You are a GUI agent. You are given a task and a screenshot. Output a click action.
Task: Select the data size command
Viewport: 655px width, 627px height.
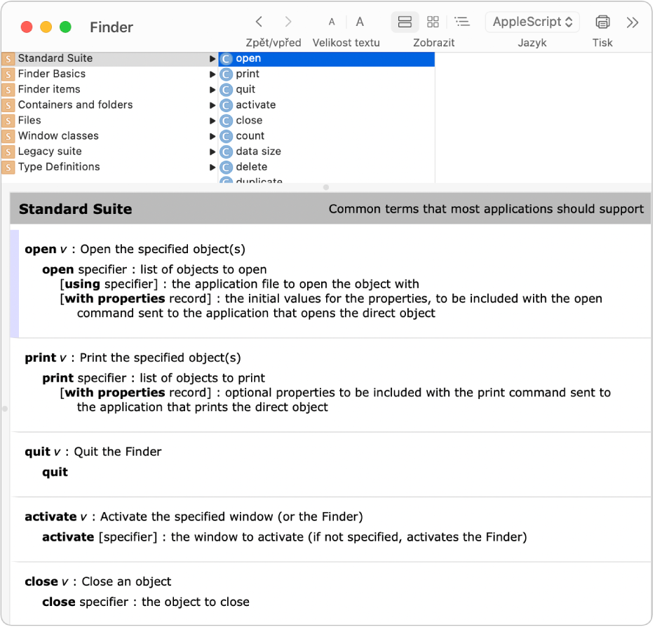click(257, 151)
